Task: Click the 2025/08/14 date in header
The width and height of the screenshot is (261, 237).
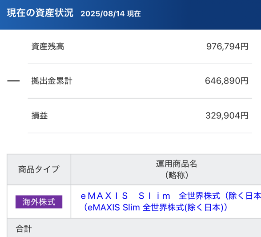Action: coord(103,14)
